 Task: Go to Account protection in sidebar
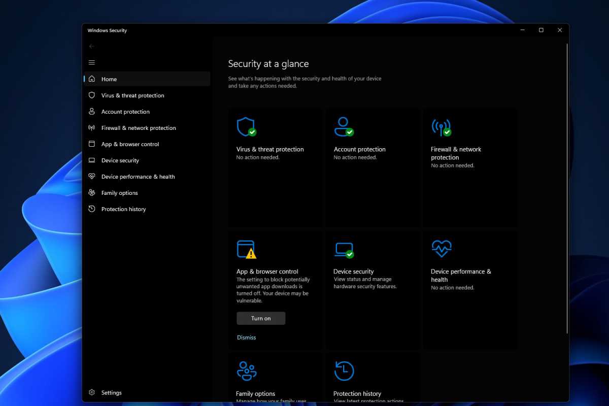[x=147, y=111]
